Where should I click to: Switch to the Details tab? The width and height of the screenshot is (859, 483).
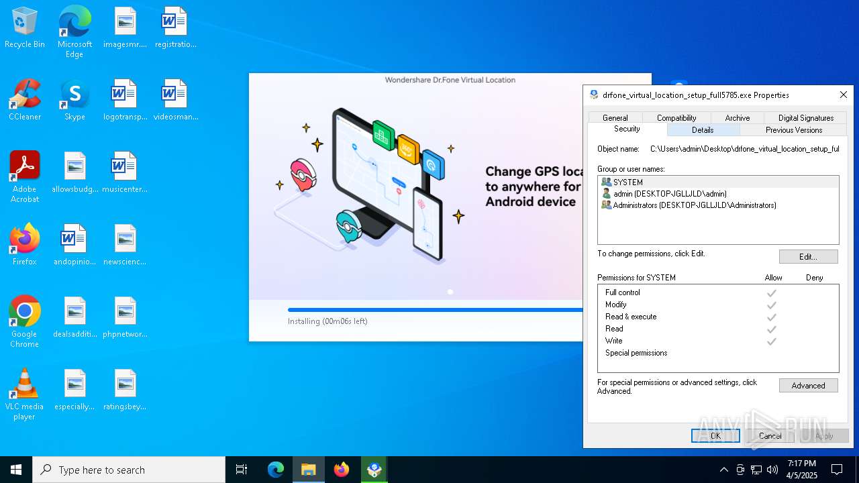tap(703, 130)
